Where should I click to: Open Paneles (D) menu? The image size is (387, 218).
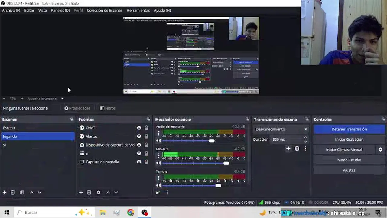click(60, 10)
